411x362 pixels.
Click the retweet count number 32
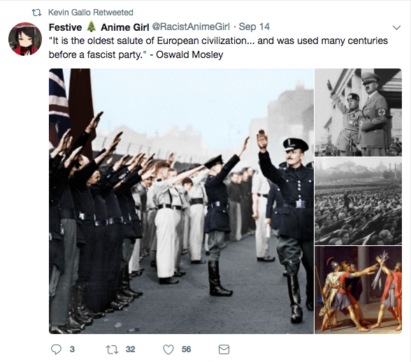pos(130,349)
